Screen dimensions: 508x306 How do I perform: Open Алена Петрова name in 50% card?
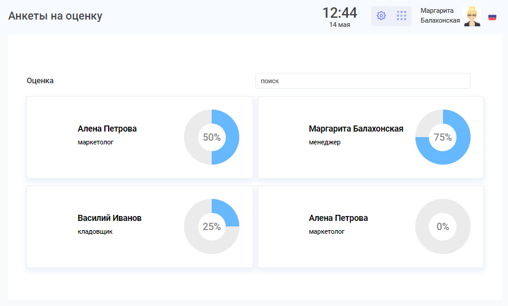click(x=107, y=129)
